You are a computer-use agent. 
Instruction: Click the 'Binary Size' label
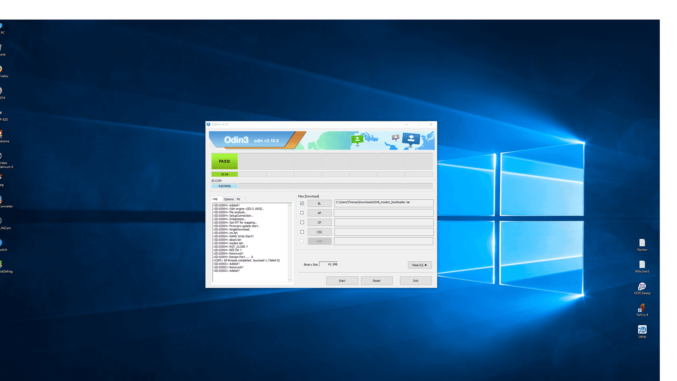tap(311, 265)
